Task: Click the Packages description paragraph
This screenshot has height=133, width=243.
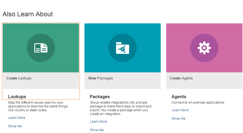Action: (x=121, y=108)
